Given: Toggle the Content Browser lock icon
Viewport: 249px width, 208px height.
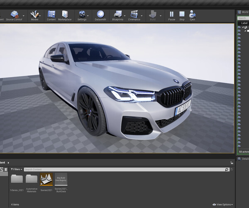Looking at the screenshot, I should (x=232, y=163).
